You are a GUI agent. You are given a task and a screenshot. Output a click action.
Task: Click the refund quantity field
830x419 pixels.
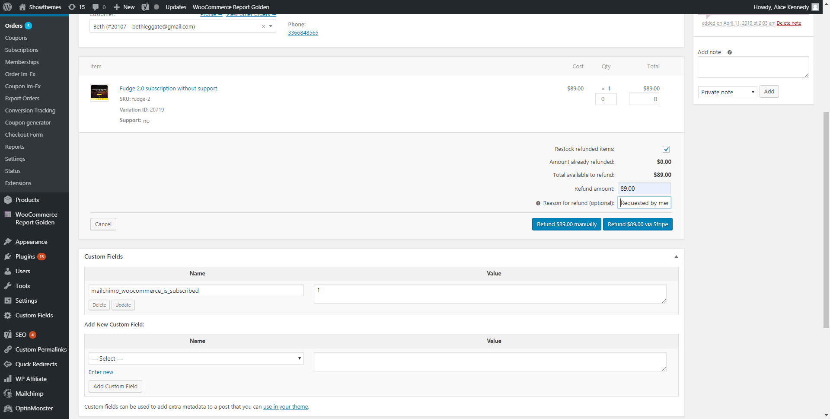tap(606, 99)
